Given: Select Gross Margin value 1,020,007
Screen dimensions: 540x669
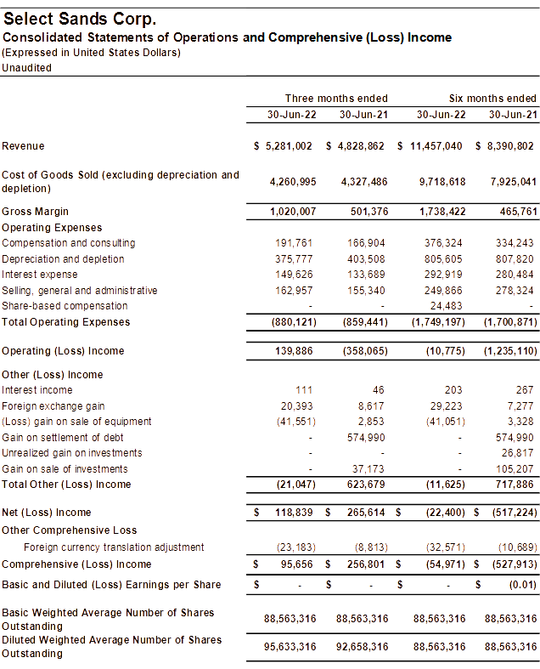Looking at the screenshot, I should click(x=293, y=212).
